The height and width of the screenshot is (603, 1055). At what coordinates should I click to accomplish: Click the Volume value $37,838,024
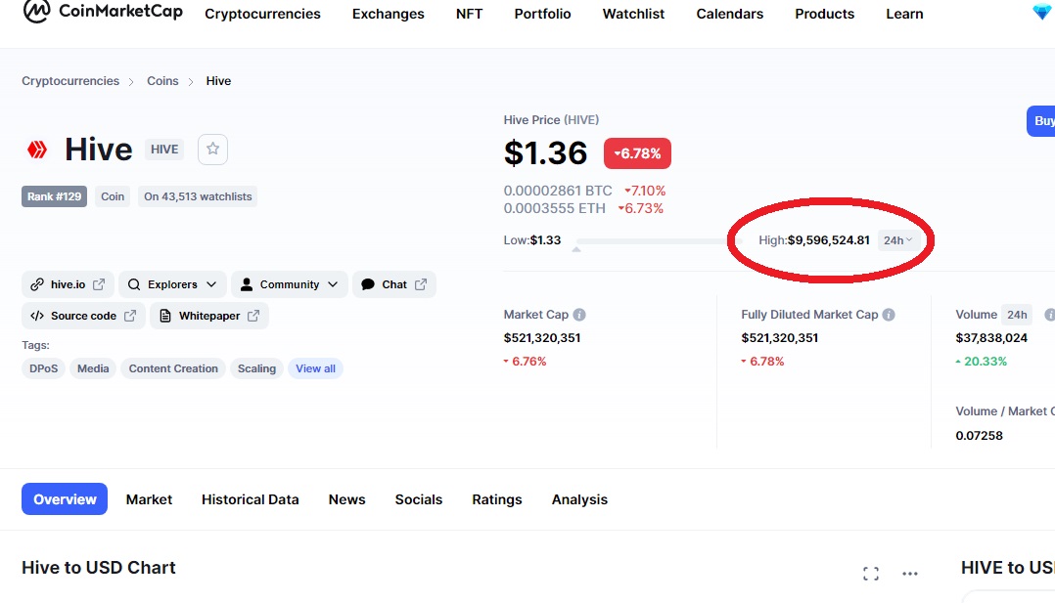tap(991, 337)
